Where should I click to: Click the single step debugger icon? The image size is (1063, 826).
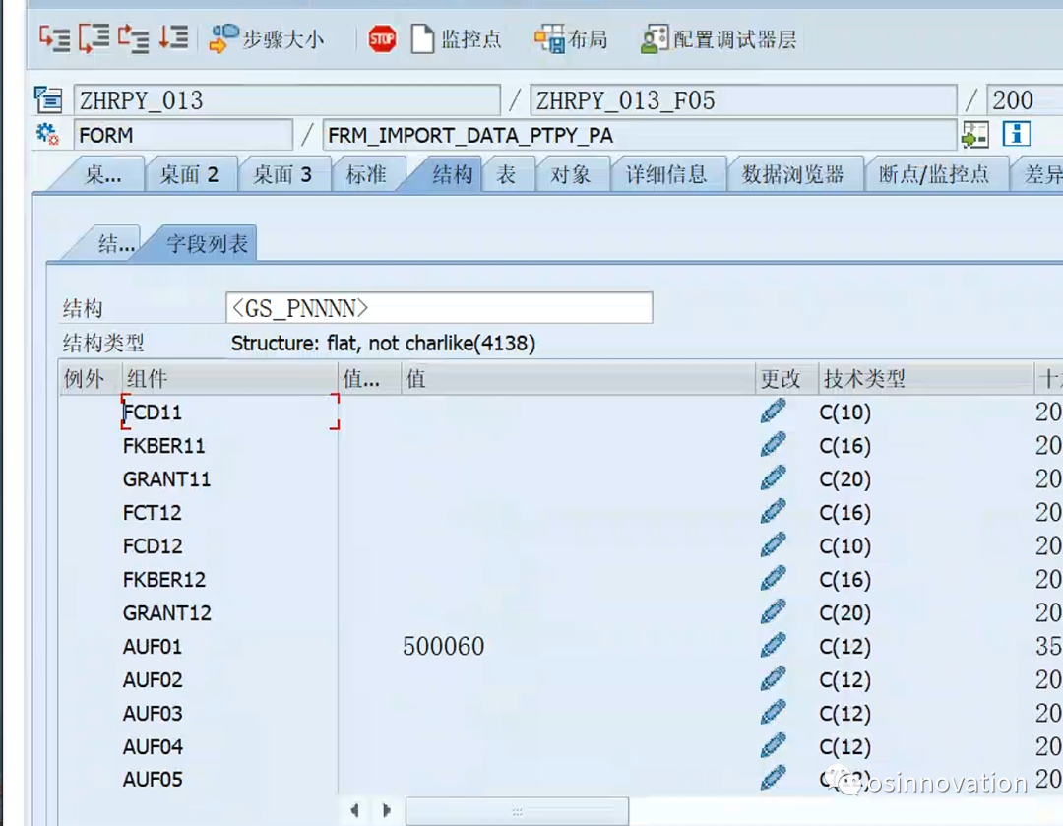point(54,38)
